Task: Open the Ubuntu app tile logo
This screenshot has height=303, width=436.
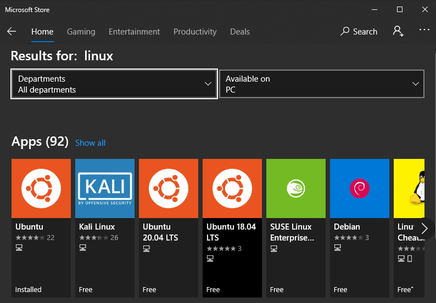Action: [41, 188]
